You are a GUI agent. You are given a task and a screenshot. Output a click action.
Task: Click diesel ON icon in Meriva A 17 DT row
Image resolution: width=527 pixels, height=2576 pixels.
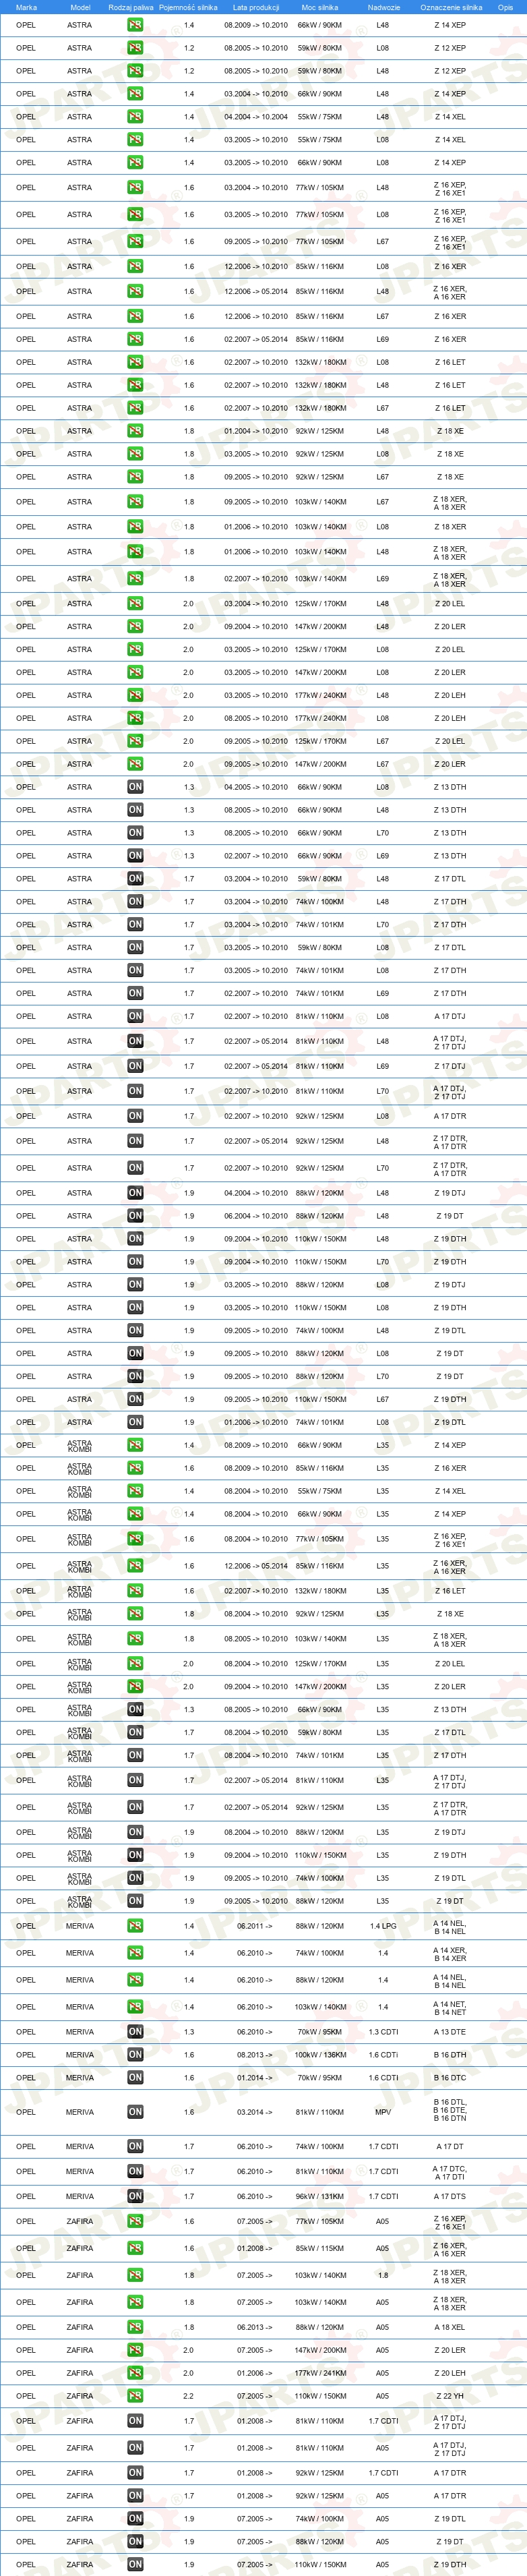point(135,2146)
